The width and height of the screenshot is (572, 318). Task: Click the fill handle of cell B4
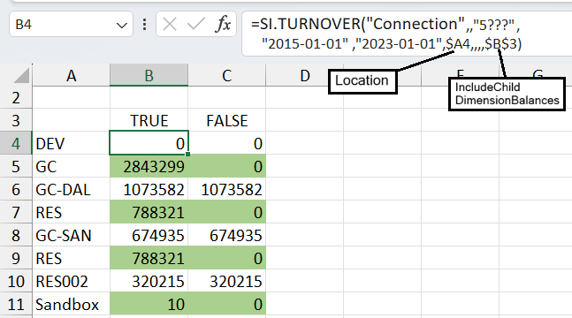pos(188,155)
